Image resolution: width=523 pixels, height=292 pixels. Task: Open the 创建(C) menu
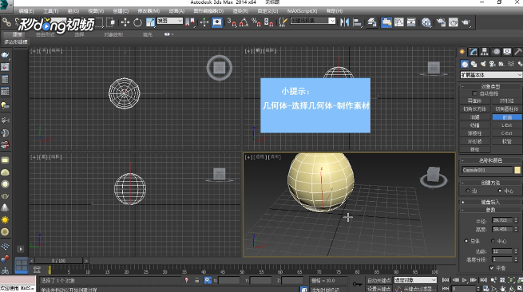(121, 11)
